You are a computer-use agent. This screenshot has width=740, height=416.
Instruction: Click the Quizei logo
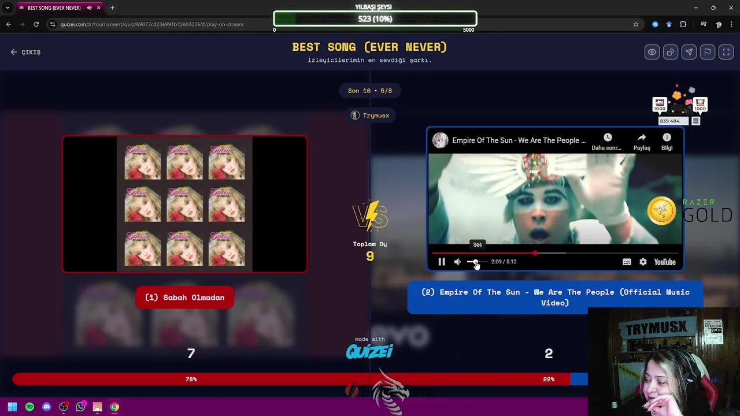(x=369, y=351)
